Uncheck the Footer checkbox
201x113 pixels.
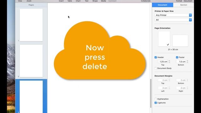pyautogui.click(x=177, y=57)
